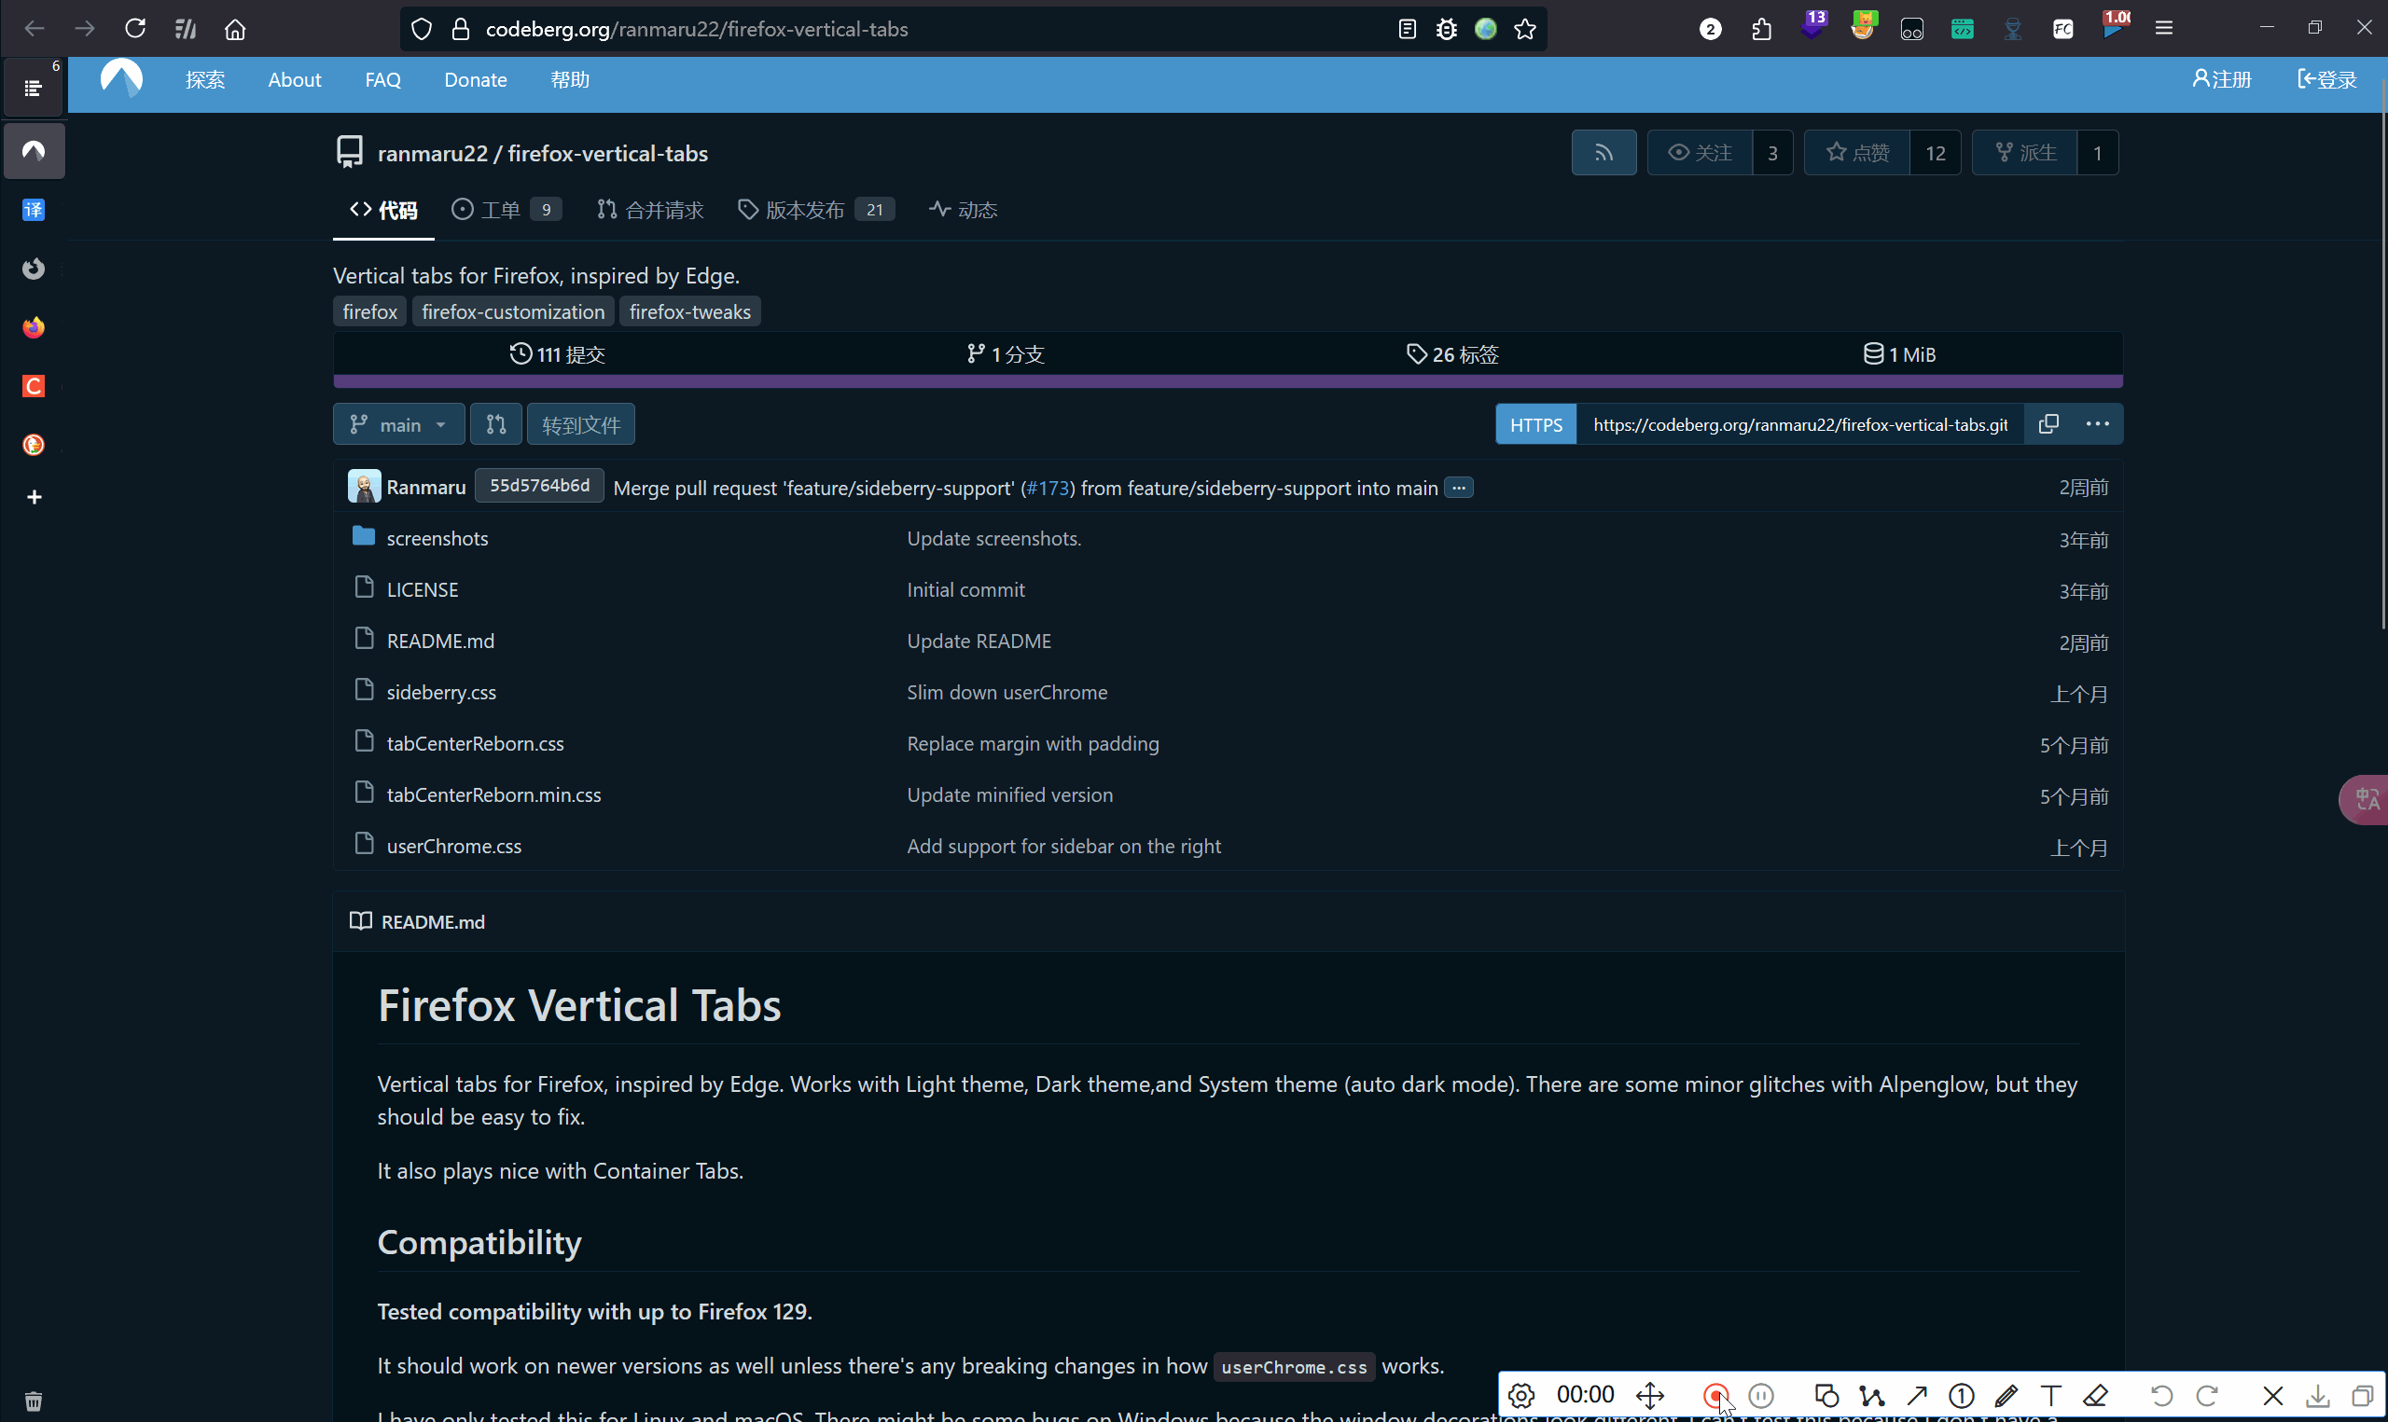This screenshot has width=2388, height=1422.
Task: Expand commit message details with ellipsis
Action: point(1458,488)
